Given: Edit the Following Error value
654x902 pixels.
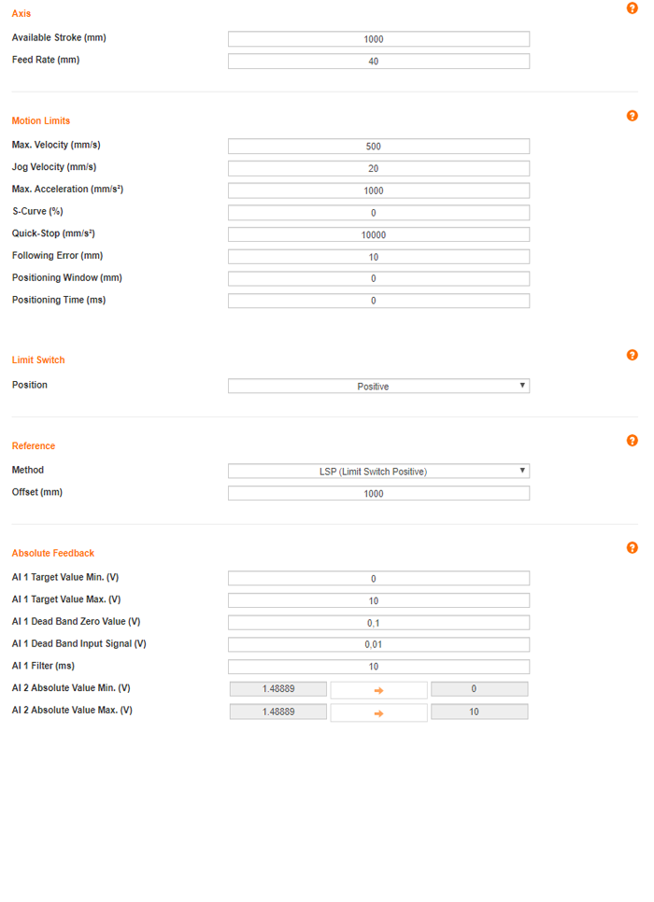Looking at the screenshot, I should [x=378, y=257].
